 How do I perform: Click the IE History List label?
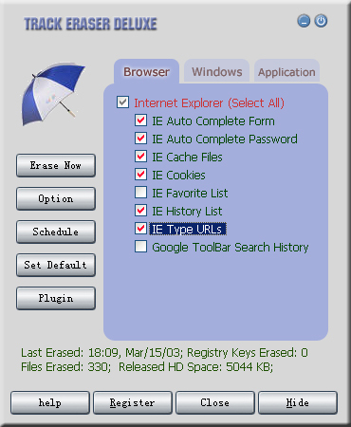pyautogui.click(x=187, y=211)
